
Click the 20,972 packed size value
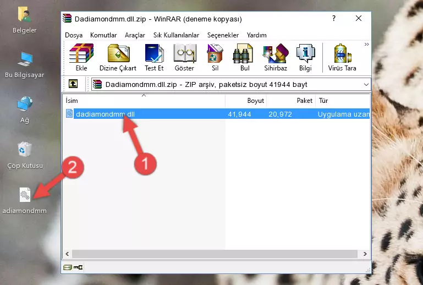click(x=280, y=114)
